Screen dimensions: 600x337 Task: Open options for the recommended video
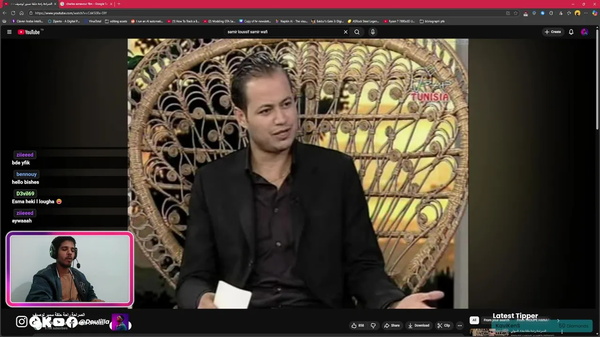coord(562,332)
